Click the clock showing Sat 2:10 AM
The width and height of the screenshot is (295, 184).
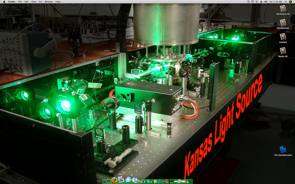(276, 1)
